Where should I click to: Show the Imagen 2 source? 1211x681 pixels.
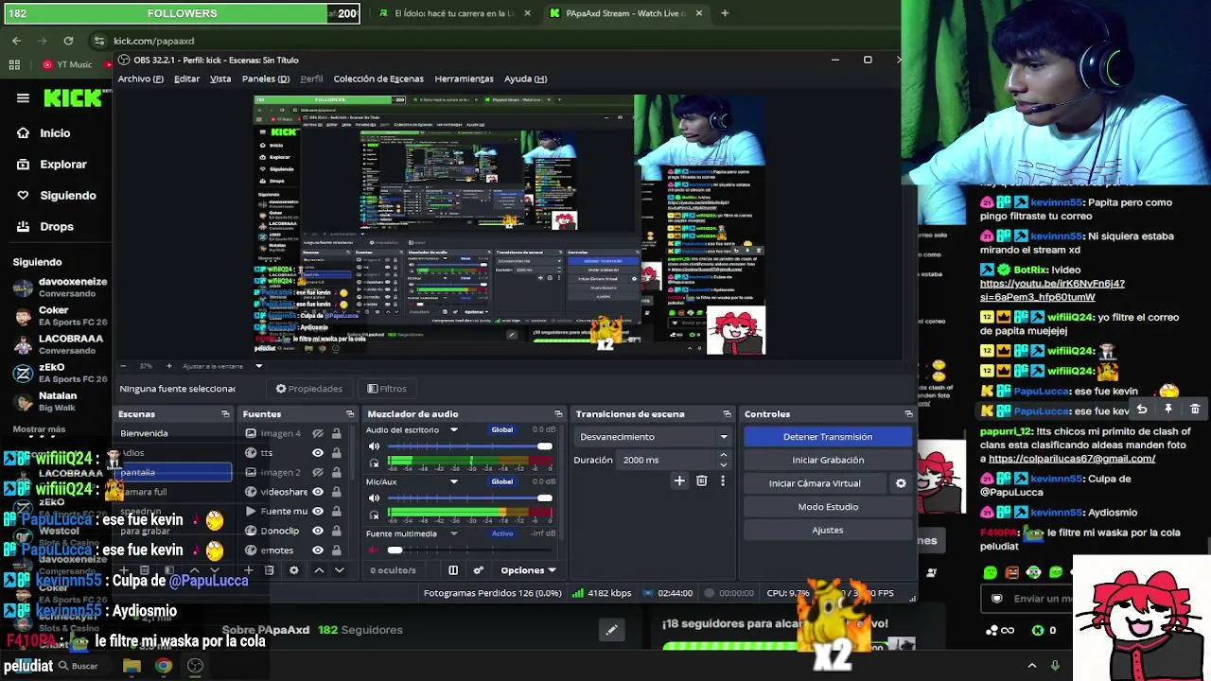click(x=318, y=472)
